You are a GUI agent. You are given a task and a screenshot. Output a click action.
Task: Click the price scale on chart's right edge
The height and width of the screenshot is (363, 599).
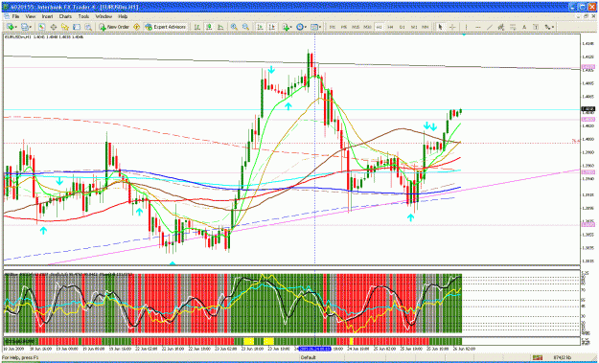(x=588, y=150)
